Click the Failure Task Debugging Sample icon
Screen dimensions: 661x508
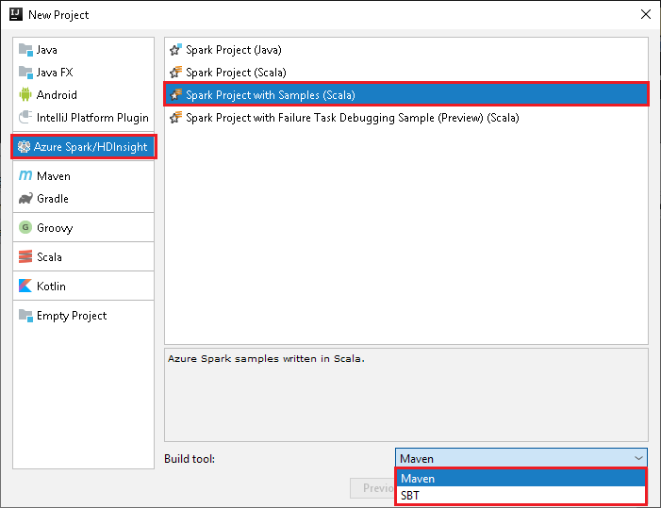175,118
